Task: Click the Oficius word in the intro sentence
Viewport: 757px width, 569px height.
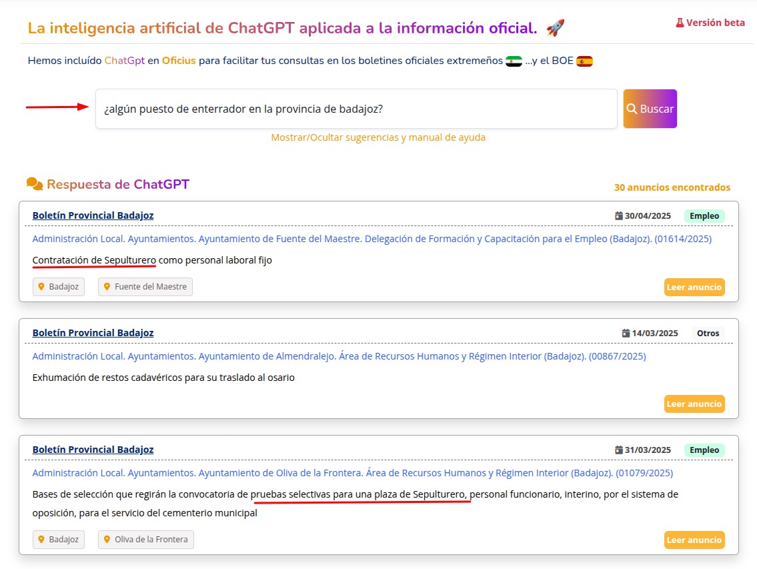Action: tap(179, 61)
